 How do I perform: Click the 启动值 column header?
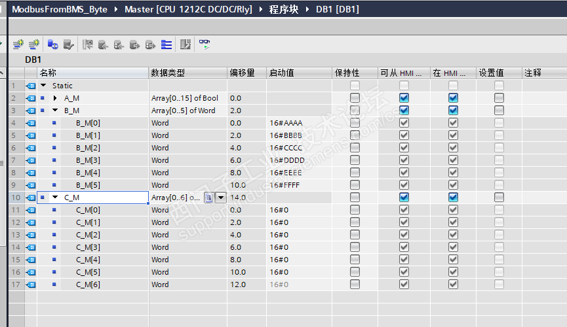[x=300, y=73]
